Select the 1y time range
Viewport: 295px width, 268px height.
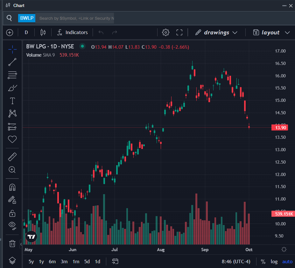point(41,262)
